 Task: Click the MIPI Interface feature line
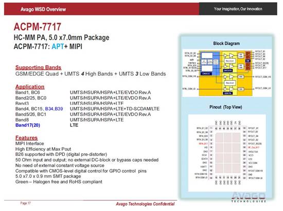tap(30, 144)
